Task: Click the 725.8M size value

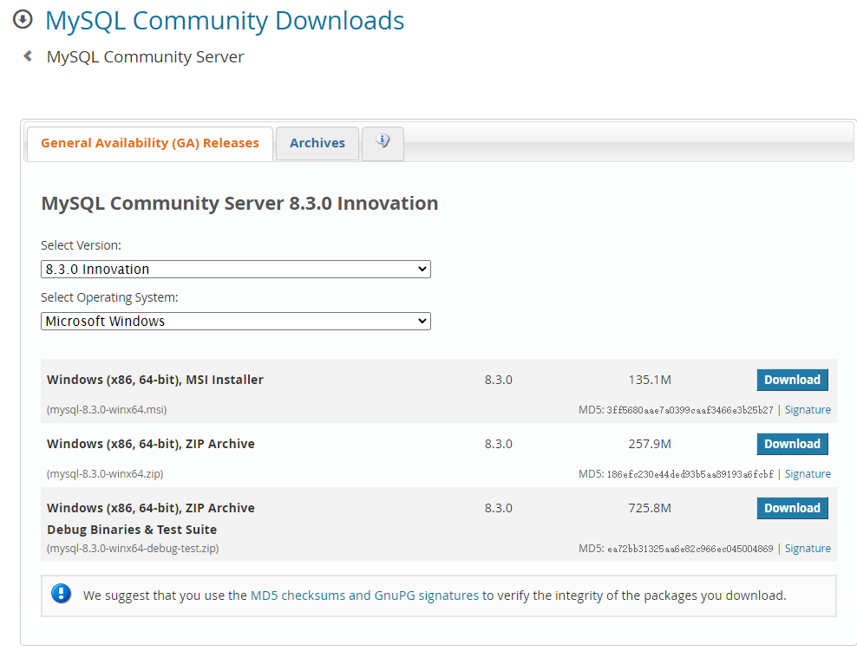Action: [x=650, y=508]
